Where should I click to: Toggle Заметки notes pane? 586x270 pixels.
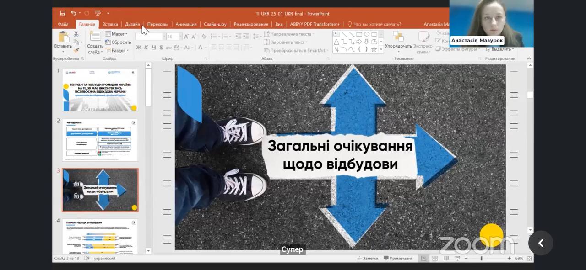[368, 258]
